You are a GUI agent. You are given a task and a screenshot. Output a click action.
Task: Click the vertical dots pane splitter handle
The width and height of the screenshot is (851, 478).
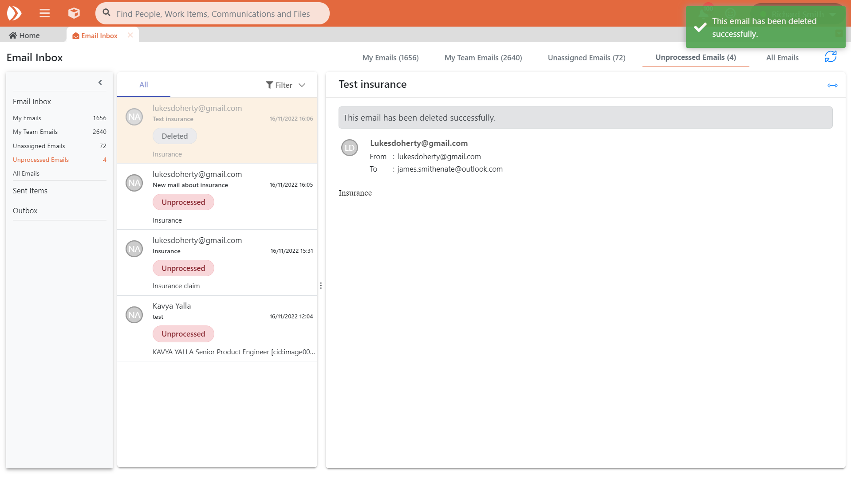321,286
